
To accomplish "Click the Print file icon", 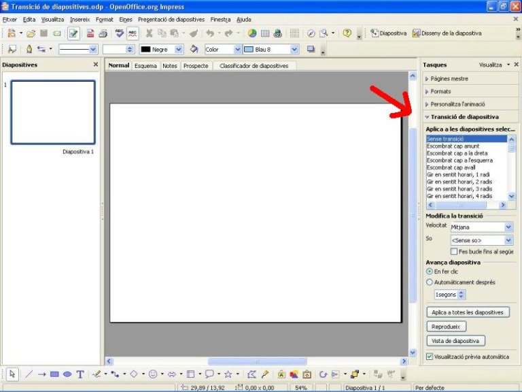I will point(103,33).
